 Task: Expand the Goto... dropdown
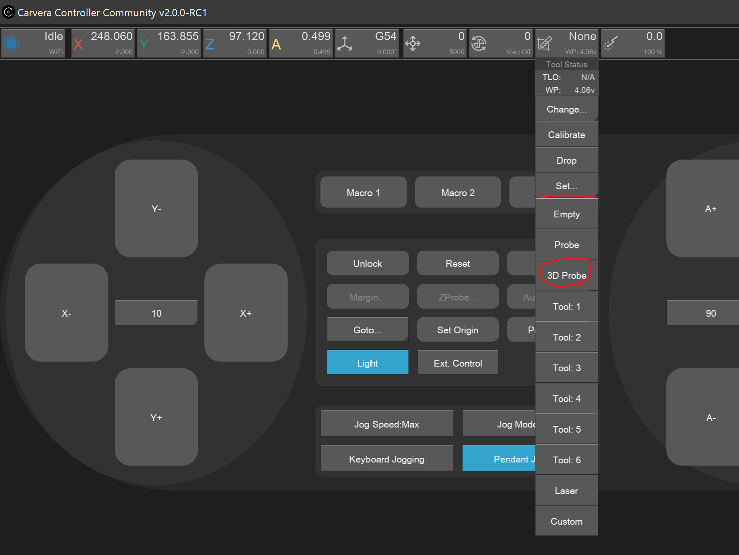[x=367, y=330]
